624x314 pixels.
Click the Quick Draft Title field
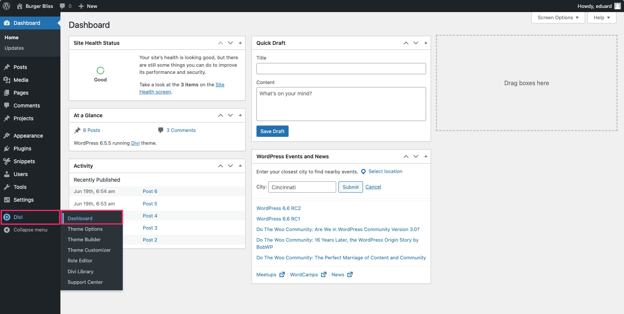[x=341, y=69]
